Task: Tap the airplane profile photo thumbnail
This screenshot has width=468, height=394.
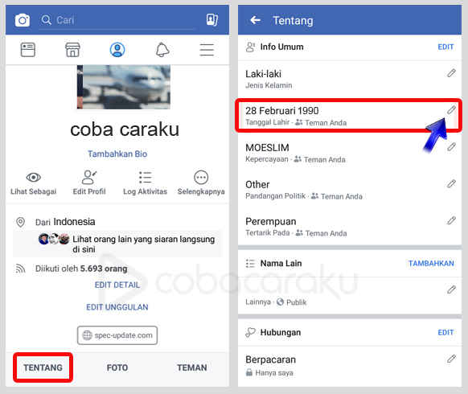Action: pyautogui.click(x=124, y=87)
